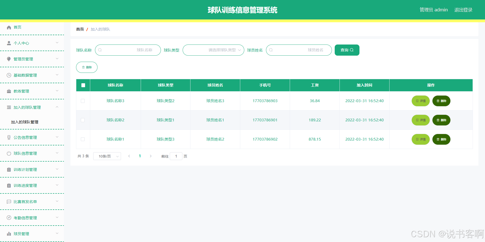Click the outlined 删除 batch delete button
485x242 pixels.
87,67
